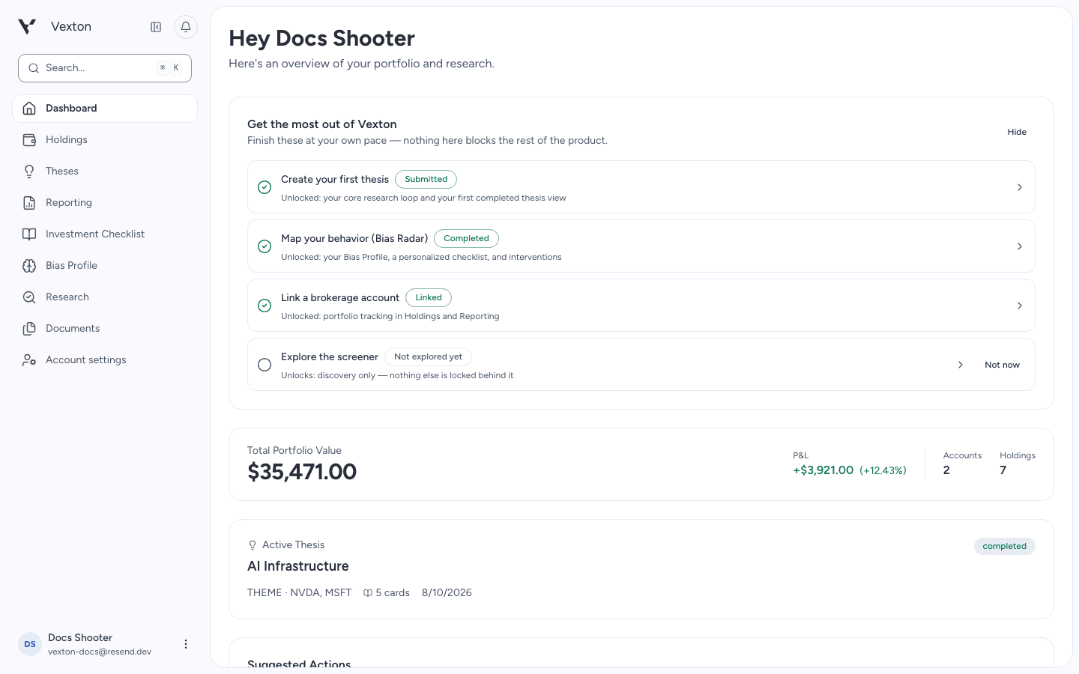This screenshot has width=1079, height=674.
Task: Focus the Search input field
Action: pos(105,68)
